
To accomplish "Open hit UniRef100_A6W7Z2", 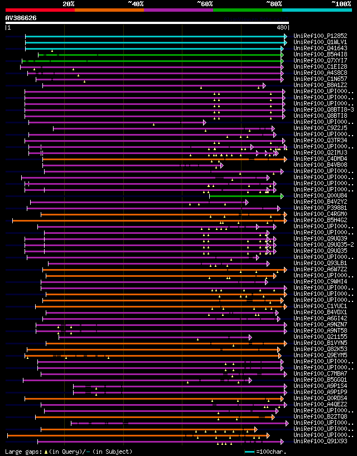I will tap(320, 269).
